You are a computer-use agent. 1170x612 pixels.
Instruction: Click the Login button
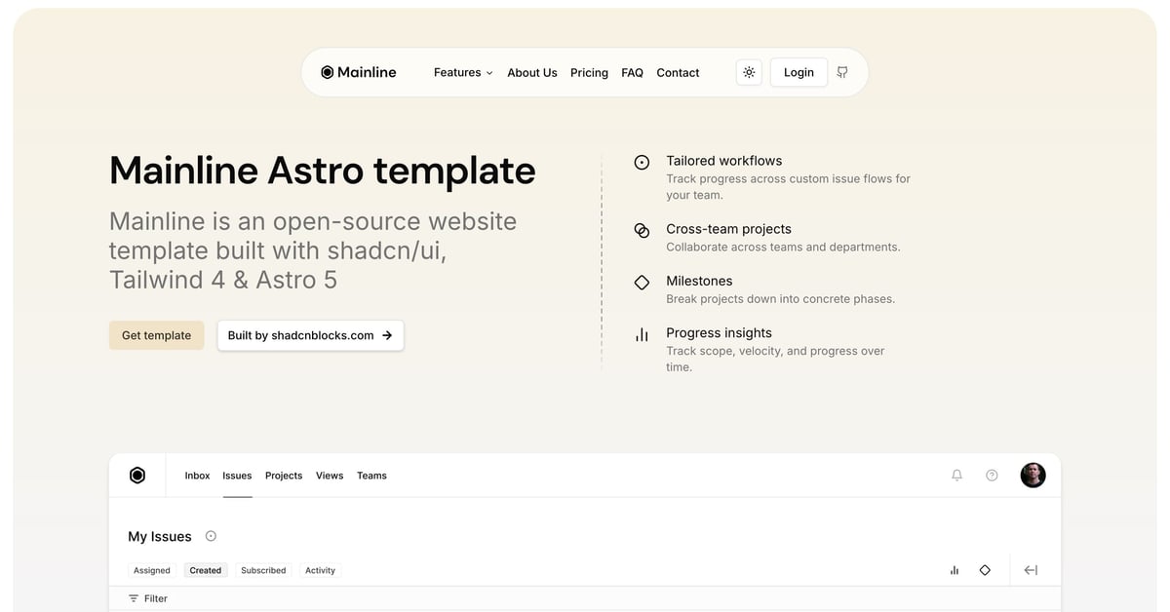click(799, 72)
